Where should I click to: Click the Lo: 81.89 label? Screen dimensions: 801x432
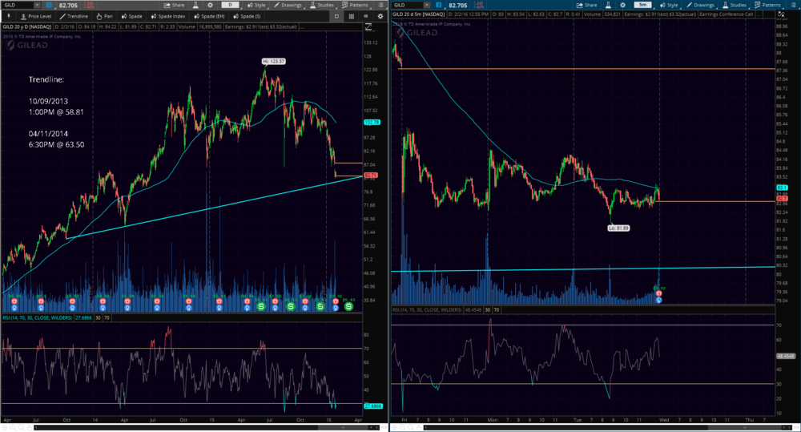click(x=618, y=228)
